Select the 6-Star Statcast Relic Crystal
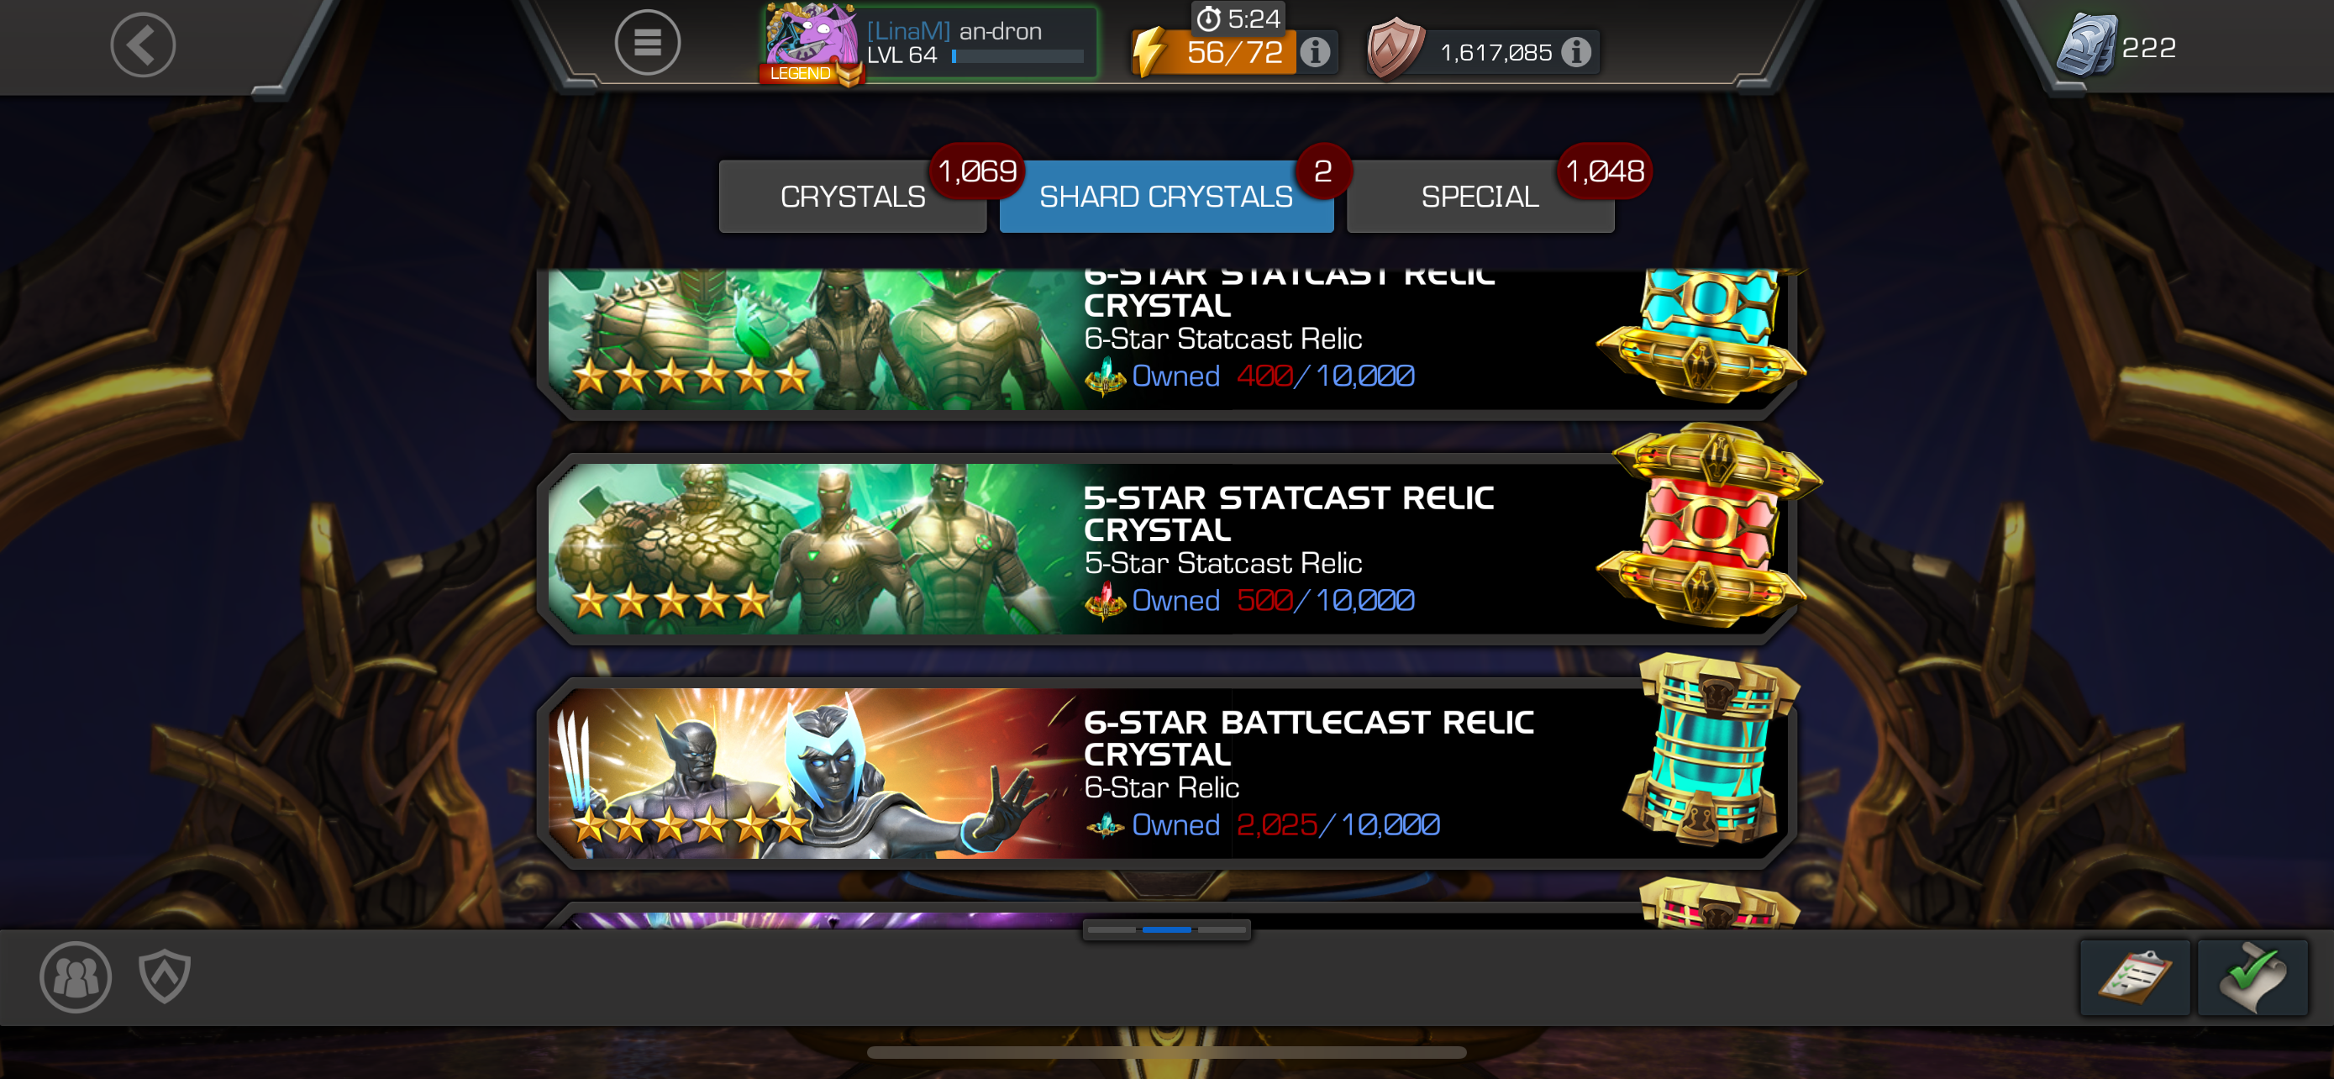 [1167, 343]
